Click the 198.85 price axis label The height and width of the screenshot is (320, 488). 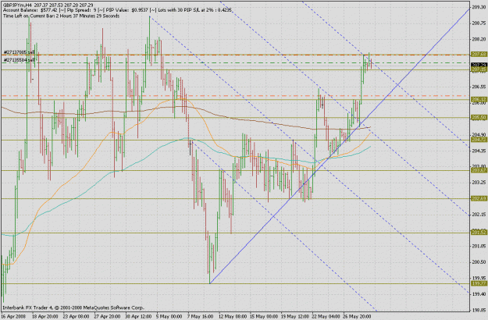pos(479,310)
